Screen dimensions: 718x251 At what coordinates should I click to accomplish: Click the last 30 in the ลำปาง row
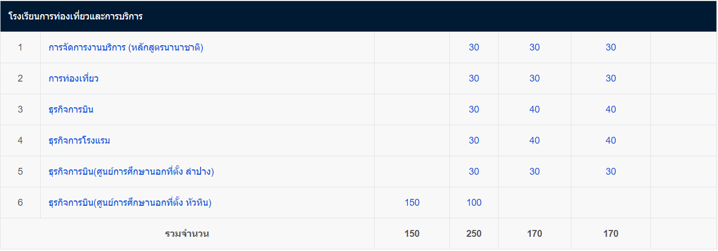pyautogui.click(x=611, y=172)
